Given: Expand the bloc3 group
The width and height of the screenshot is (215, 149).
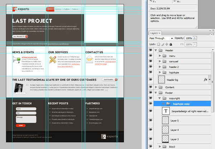Looking at the screenshot, I should [160, 146].
